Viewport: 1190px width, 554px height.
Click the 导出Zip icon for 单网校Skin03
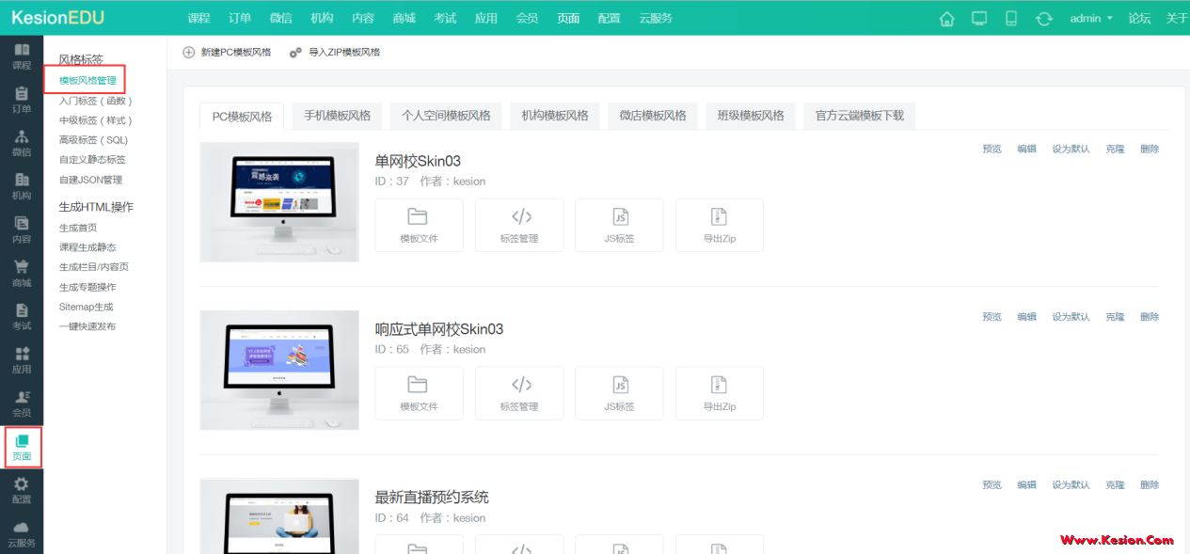pyautogui.click(x=719, y=224)
